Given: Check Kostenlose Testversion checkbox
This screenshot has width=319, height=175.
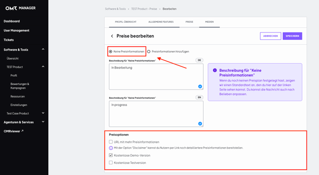Looking at the screenshot, I should pyautogui.click(x=111, y=162).
